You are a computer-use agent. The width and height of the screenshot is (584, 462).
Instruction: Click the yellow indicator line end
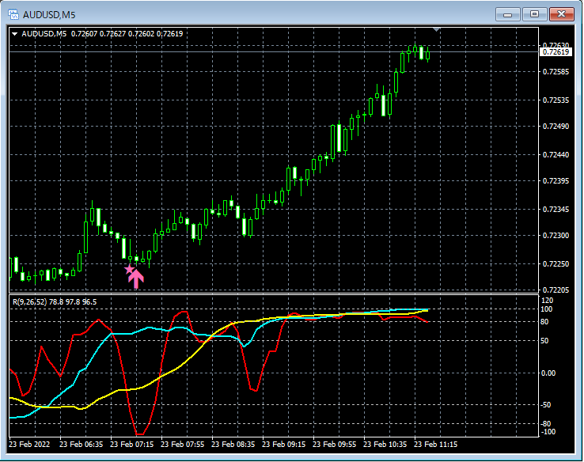click(x=427, y=310)
